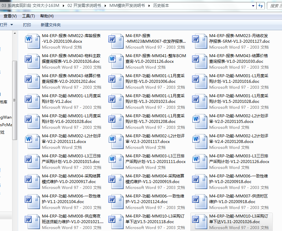The image size is (282, 231).
Task: Click the refresh icon beside address bar
Action: click(261, 6)
